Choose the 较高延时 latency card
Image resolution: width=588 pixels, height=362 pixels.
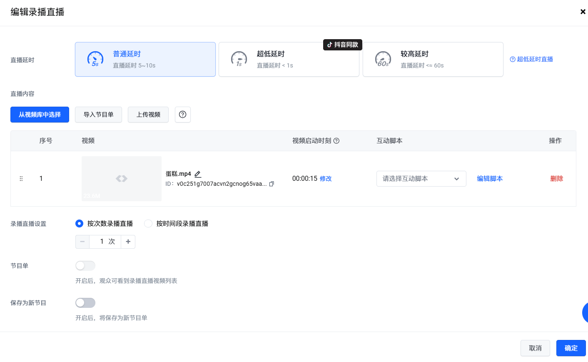click(433, 59)
